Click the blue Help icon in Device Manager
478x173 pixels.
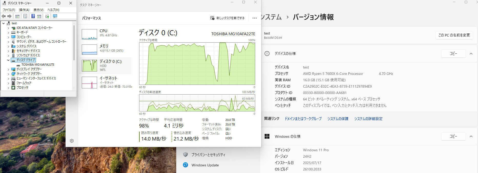pyautogui.click(x=33, y=16)
